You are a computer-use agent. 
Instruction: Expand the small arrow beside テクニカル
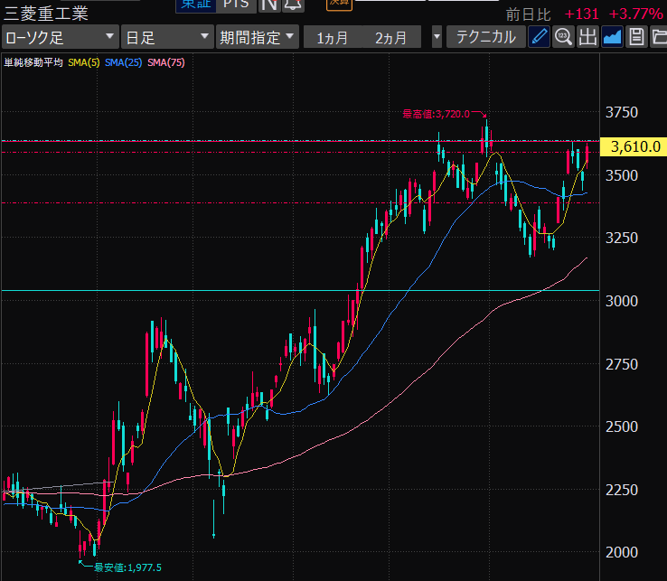(437, 37)
